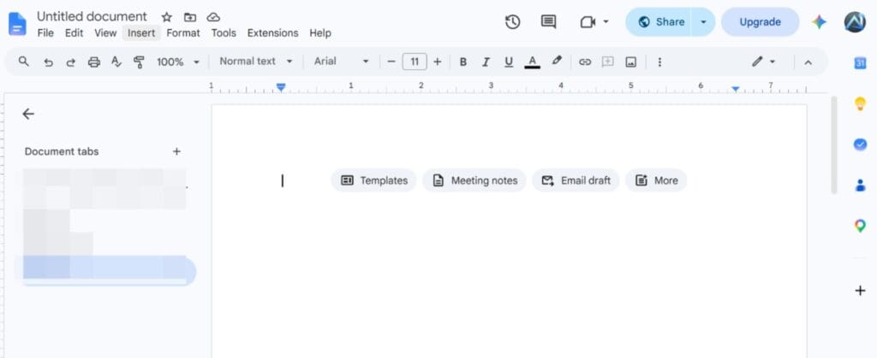Click the Meeting notes chip
The image size is (877, 358).
474,180
